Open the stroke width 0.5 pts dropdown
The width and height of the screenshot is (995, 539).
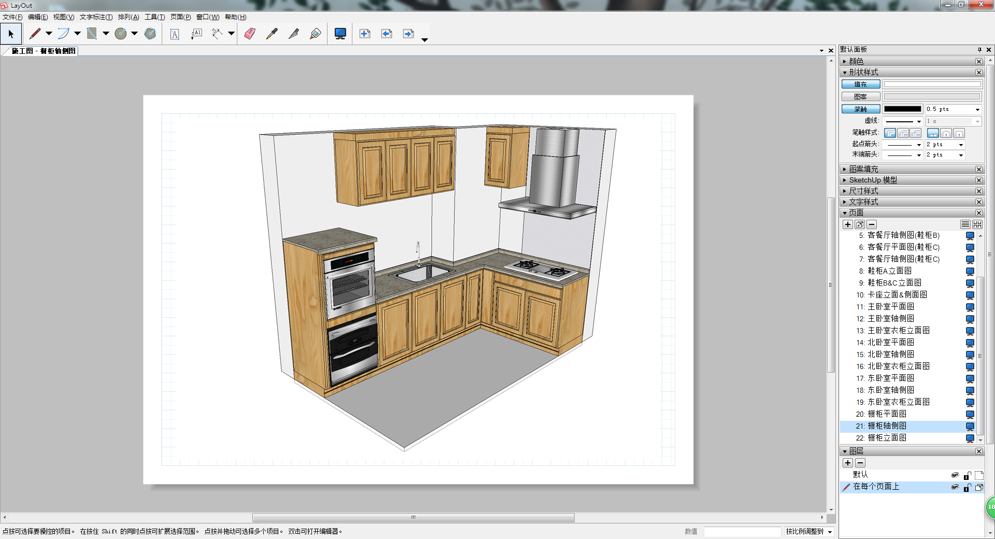pos(977,109)
